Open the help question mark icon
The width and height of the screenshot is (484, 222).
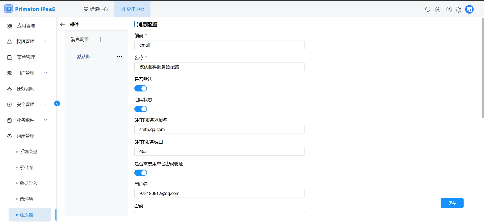click(448, 10)
